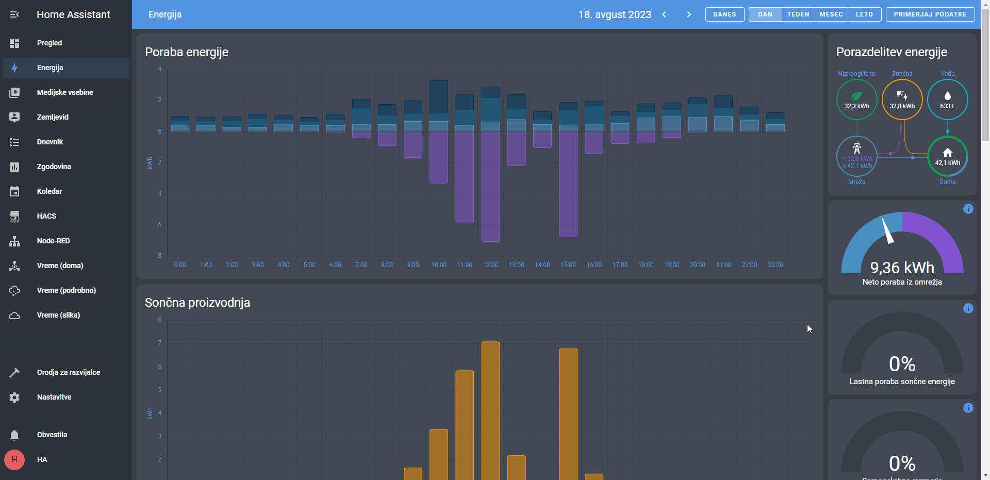Keep DAN range selected
The image size is (990, 480).
765,14
